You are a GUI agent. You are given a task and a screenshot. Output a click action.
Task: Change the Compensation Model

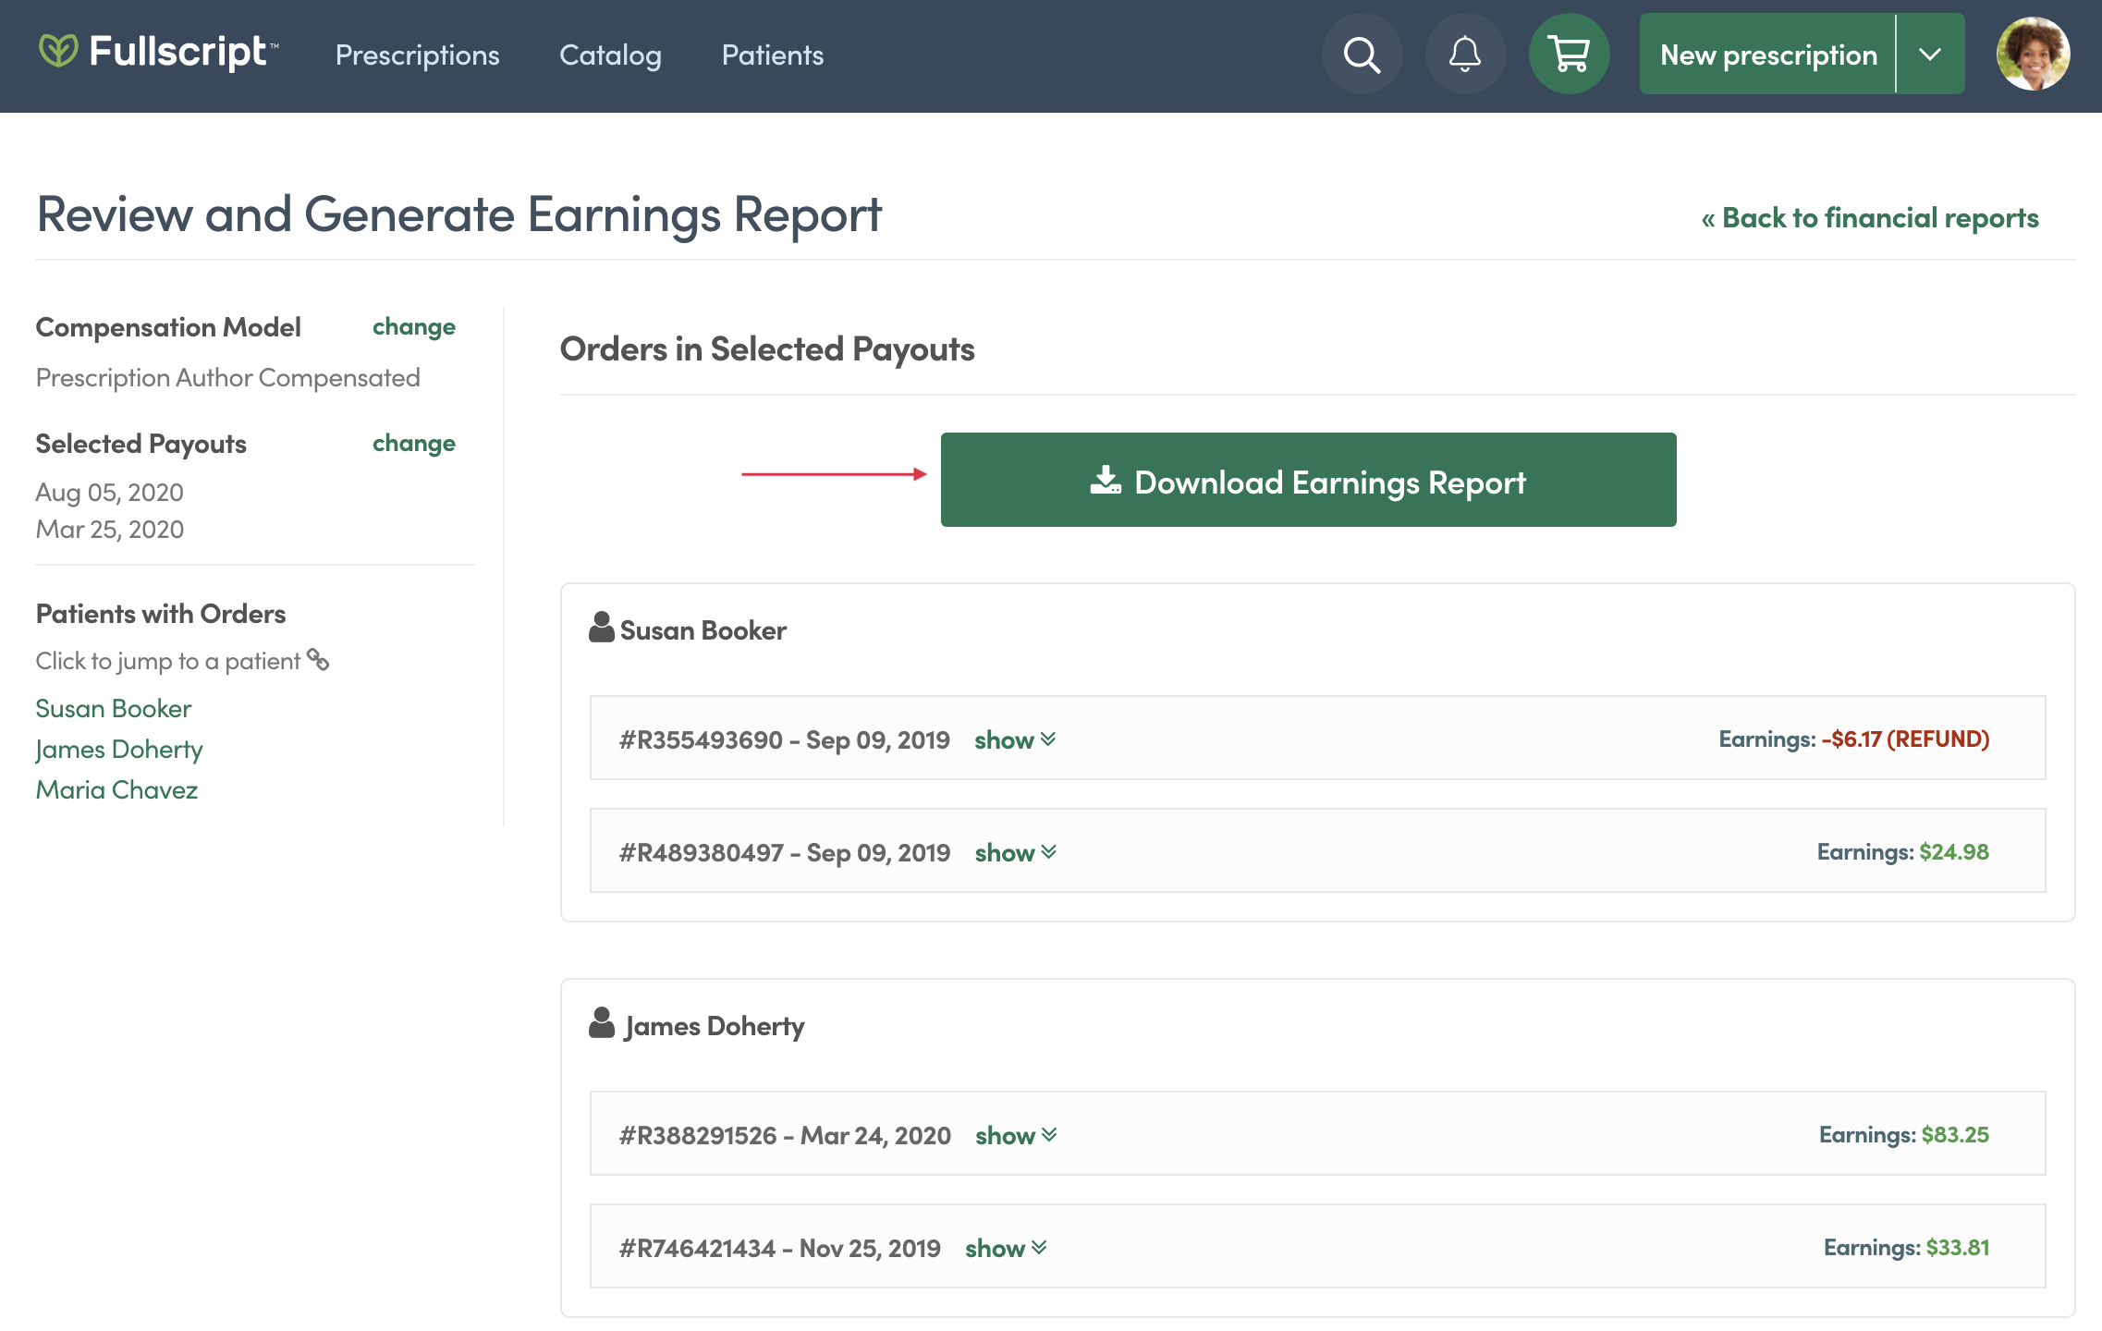(413, 326)
